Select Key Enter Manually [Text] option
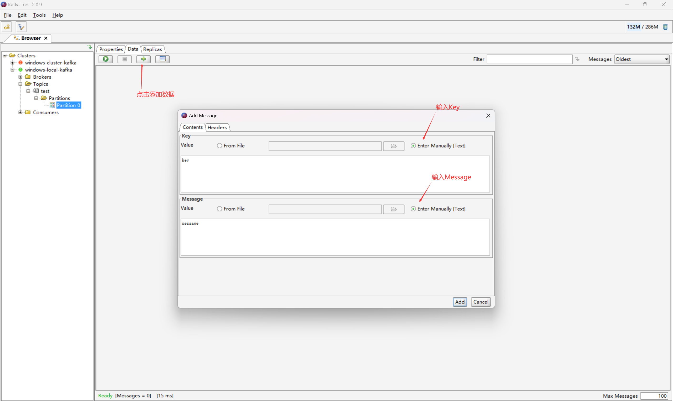The width and height of the screenshot is (673, 401). point(413,146)
